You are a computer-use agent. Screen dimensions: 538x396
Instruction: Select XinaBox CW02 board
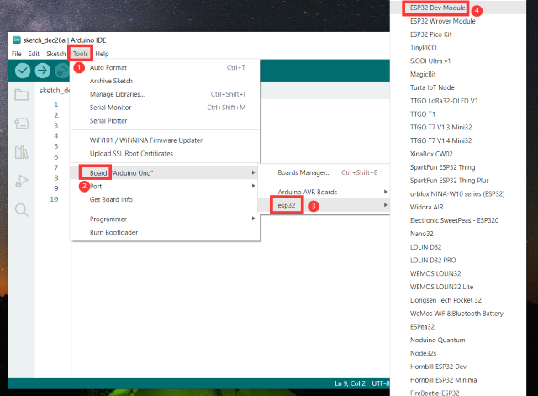pyautogui.click(x=457, y=154)
